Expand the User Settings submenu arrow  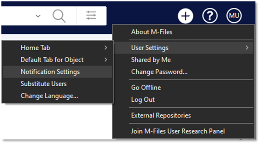[247, 48]
